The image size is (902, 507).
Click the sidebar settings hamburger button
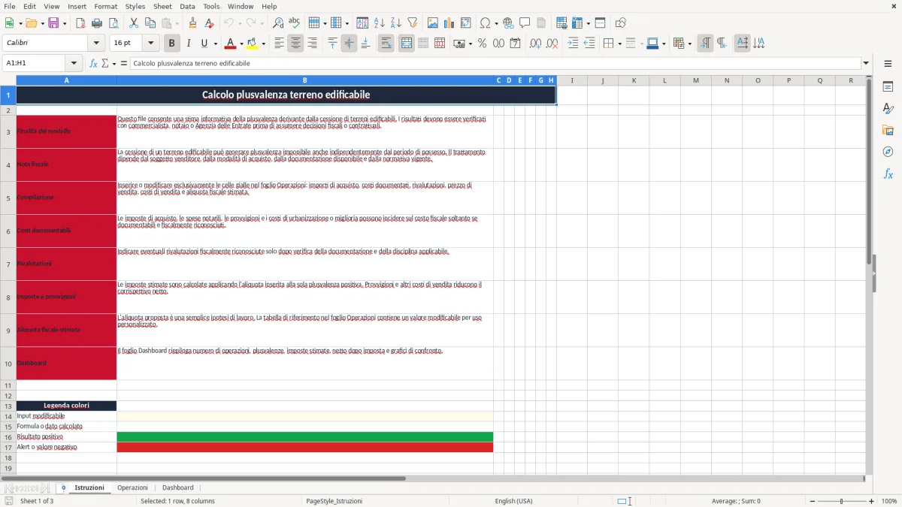pos(888,64)
